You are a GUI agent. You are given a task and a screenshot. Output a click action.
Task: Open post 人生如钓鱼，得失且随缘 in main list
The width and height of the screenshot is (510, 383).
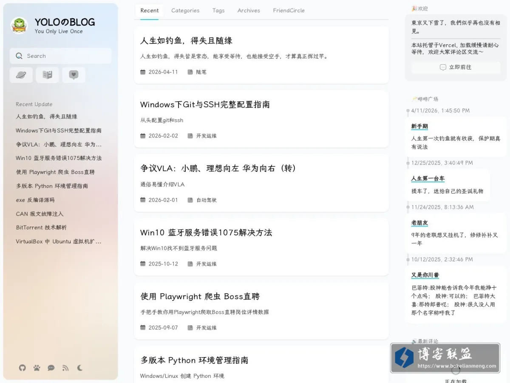pos(186,41)
